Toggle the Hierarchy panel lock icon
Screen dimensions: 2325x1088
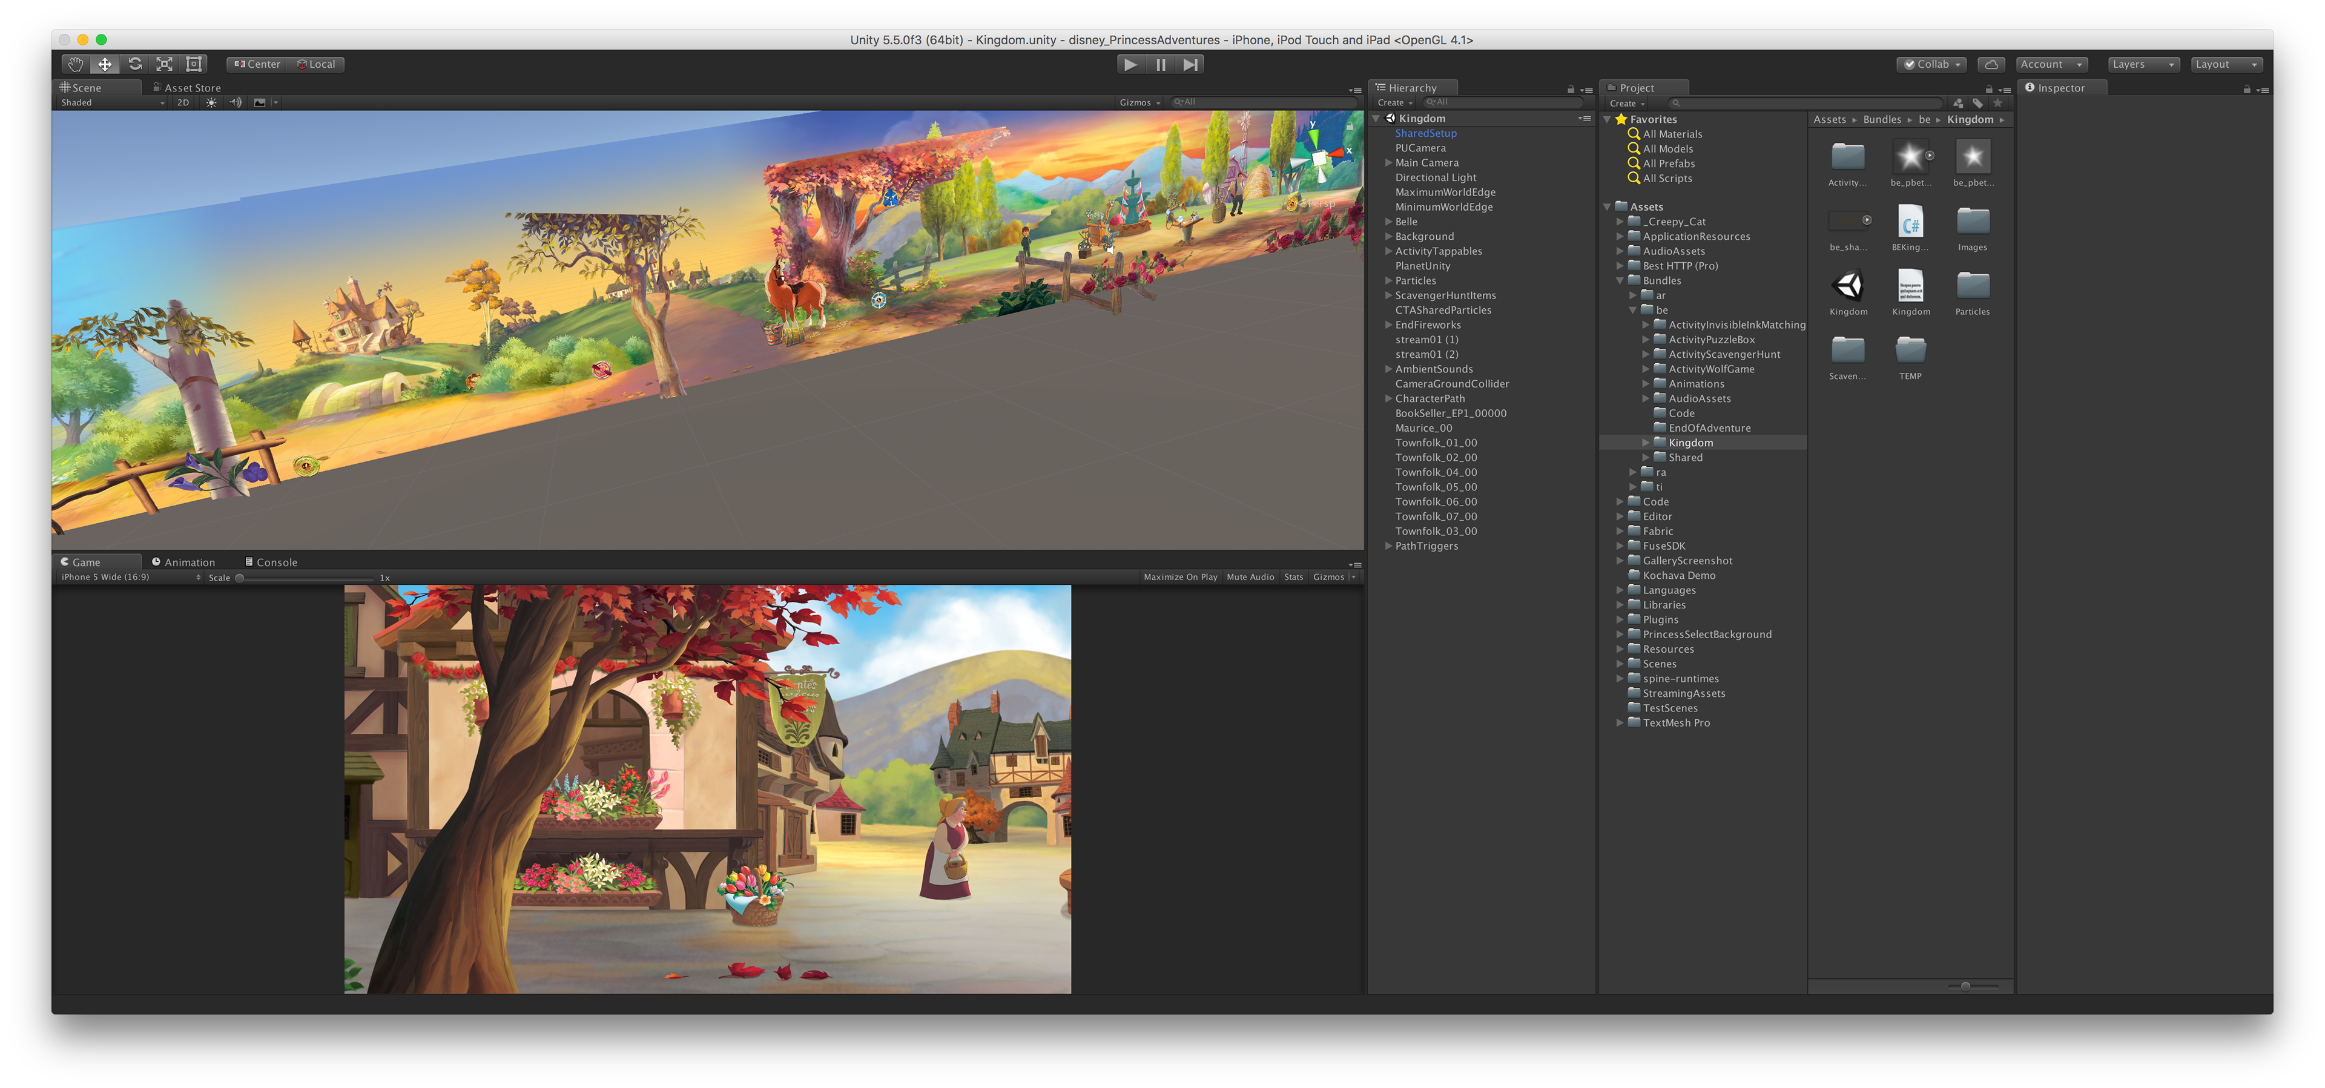coord(1571,88)
